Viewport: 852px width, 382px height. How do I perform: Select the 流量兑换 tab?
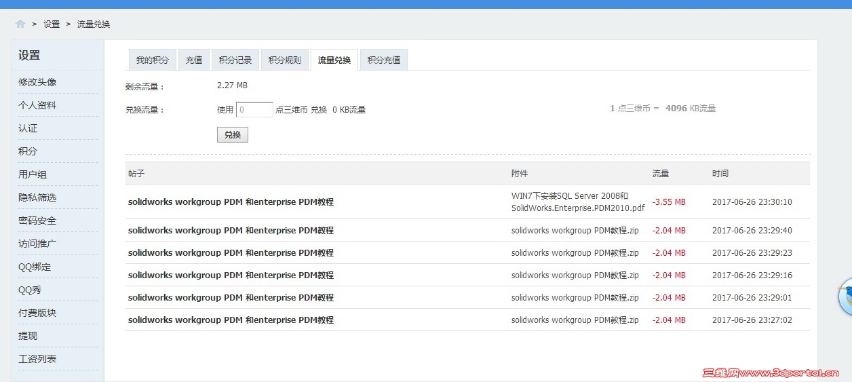click(x=334, y=60)
